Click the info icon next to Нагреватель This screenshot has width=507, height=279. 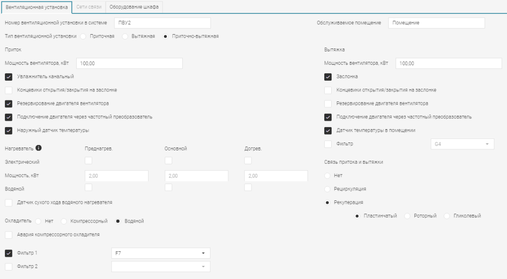39,148
